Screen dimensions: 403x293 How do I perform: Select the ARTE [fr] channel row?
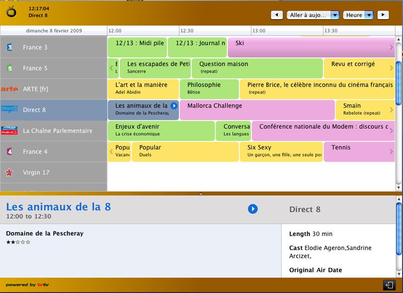point(54,89)
